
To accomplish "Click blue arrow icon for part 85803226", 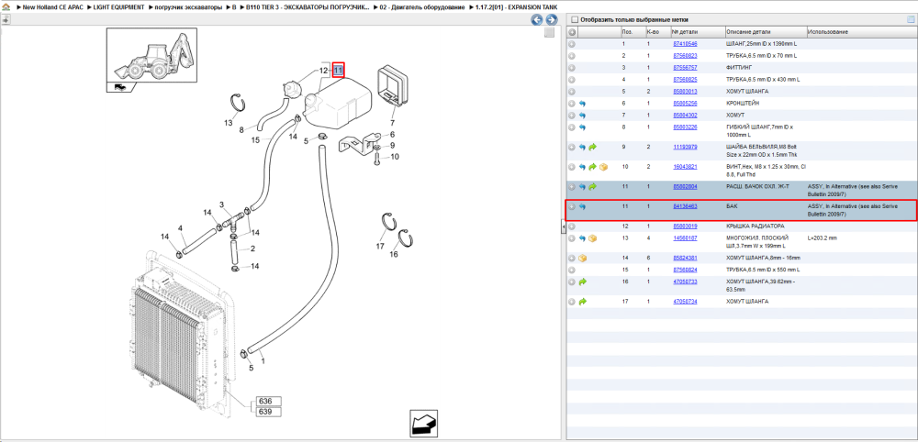I will point(582,127).
